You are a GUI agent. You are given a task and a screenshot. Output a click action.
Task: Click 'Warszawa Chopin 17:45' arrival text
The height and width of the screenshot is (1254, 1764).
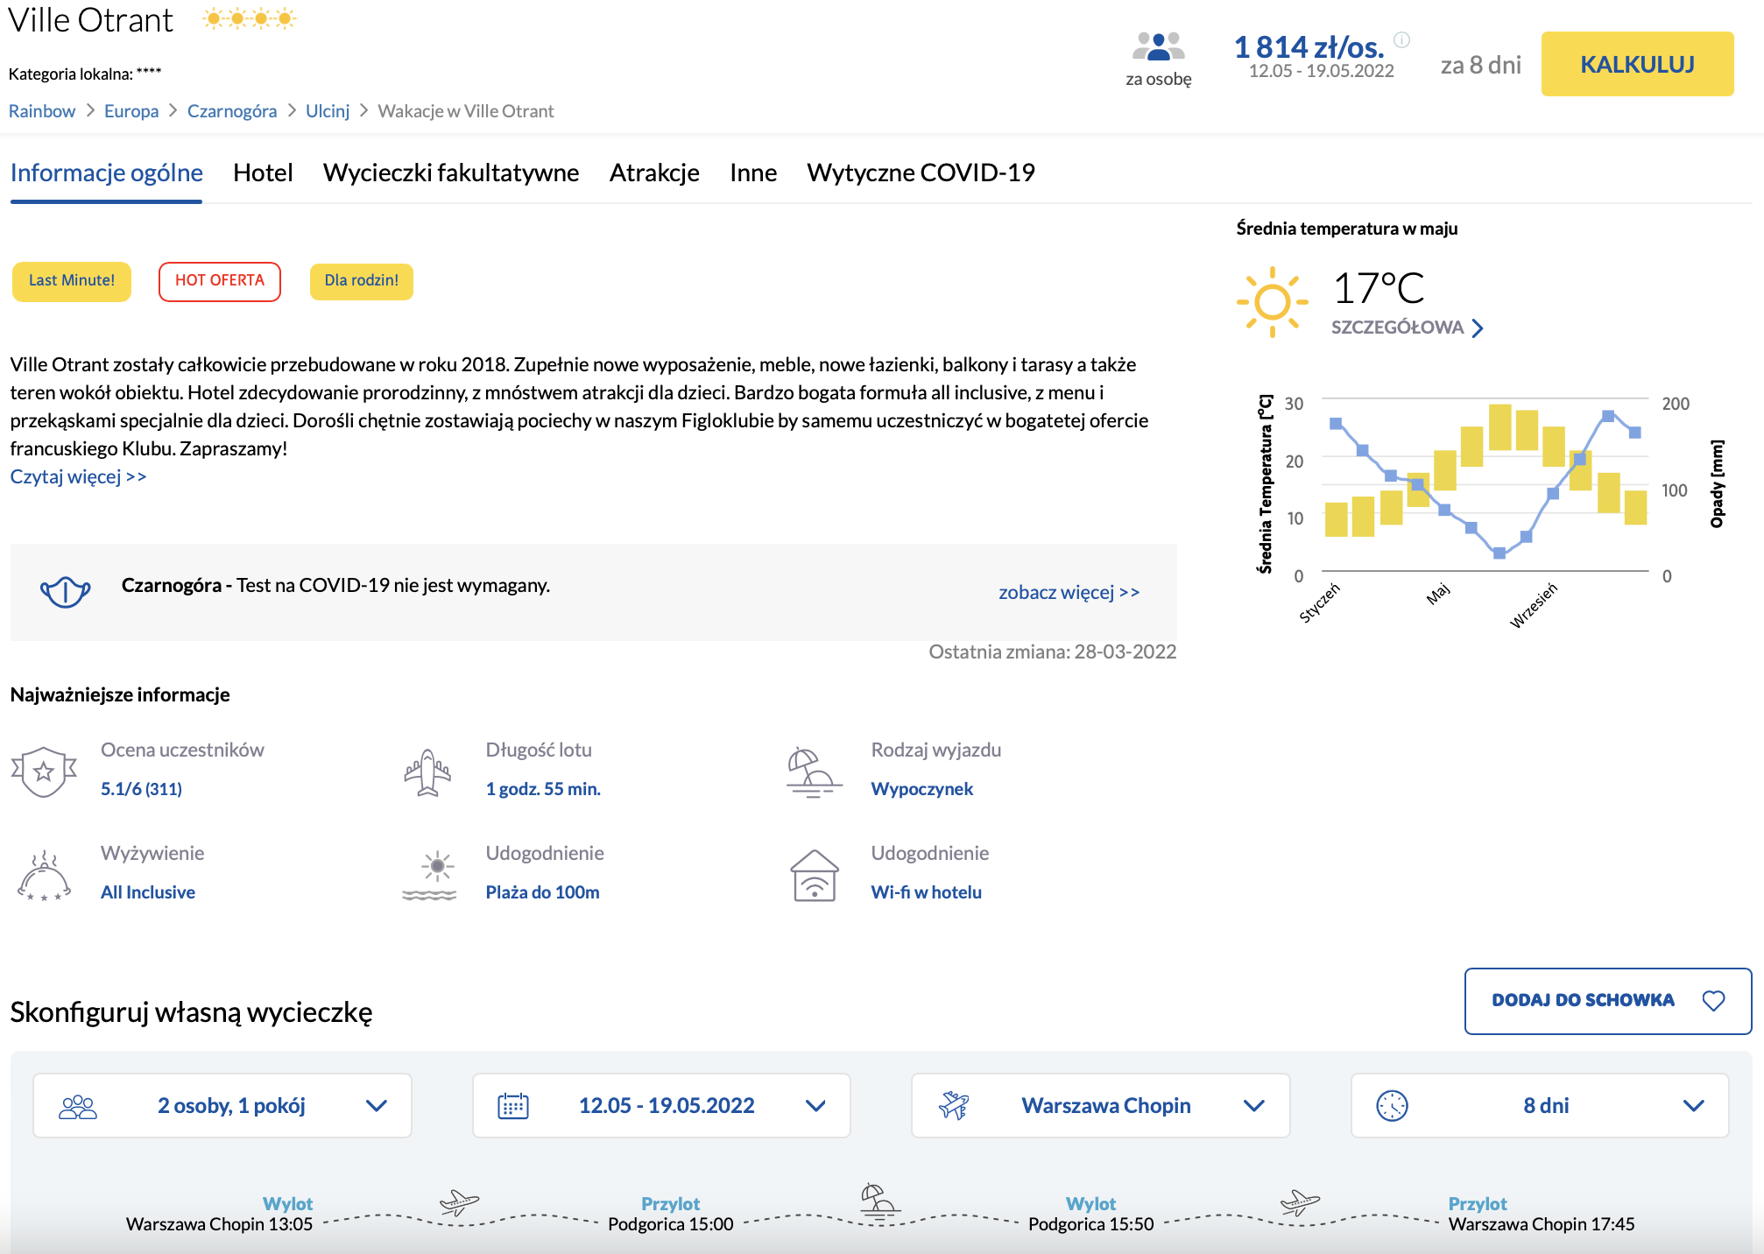(1542, 1224)
